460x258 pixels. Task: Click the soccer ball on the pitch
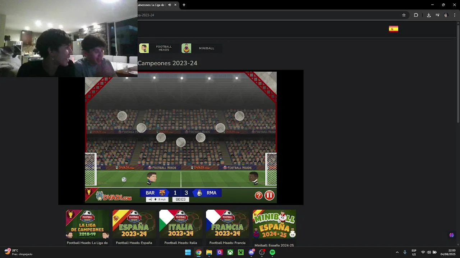point(124,180)
